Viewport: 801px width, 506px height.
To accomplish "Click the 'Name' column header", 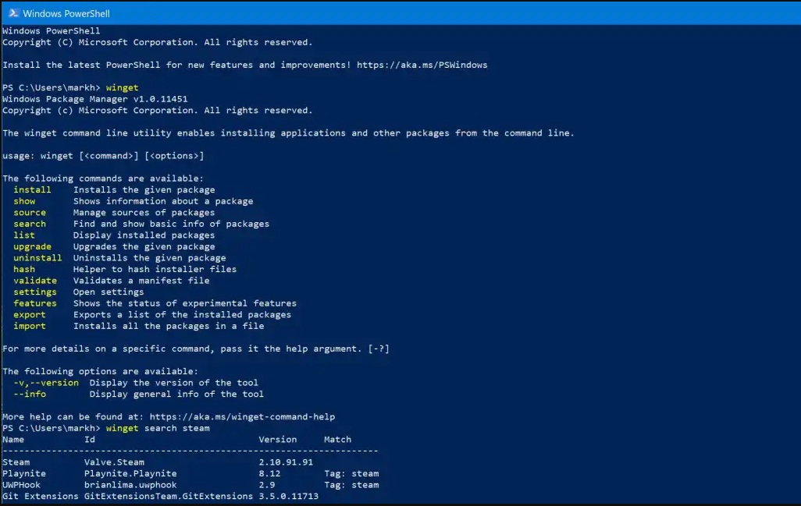I will (13, 439).
